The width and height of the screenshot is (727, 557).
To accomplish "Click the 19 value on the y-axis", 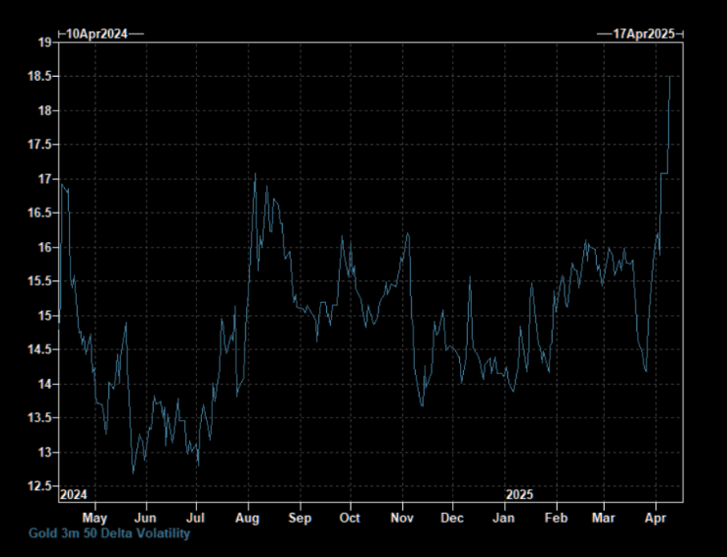I will tap(45, 42).
